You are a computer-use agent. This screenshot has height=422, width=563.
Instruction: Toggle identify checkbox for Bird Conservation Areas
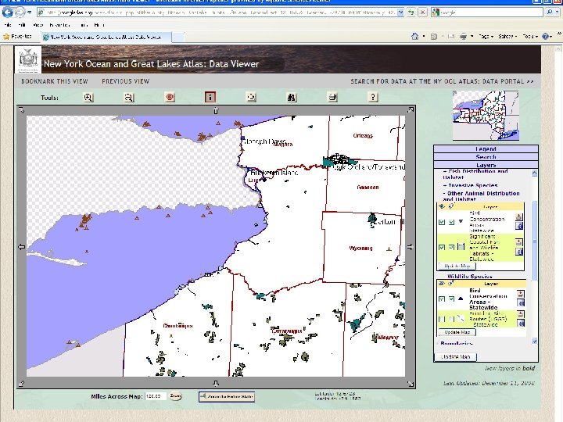coord(451,299)
